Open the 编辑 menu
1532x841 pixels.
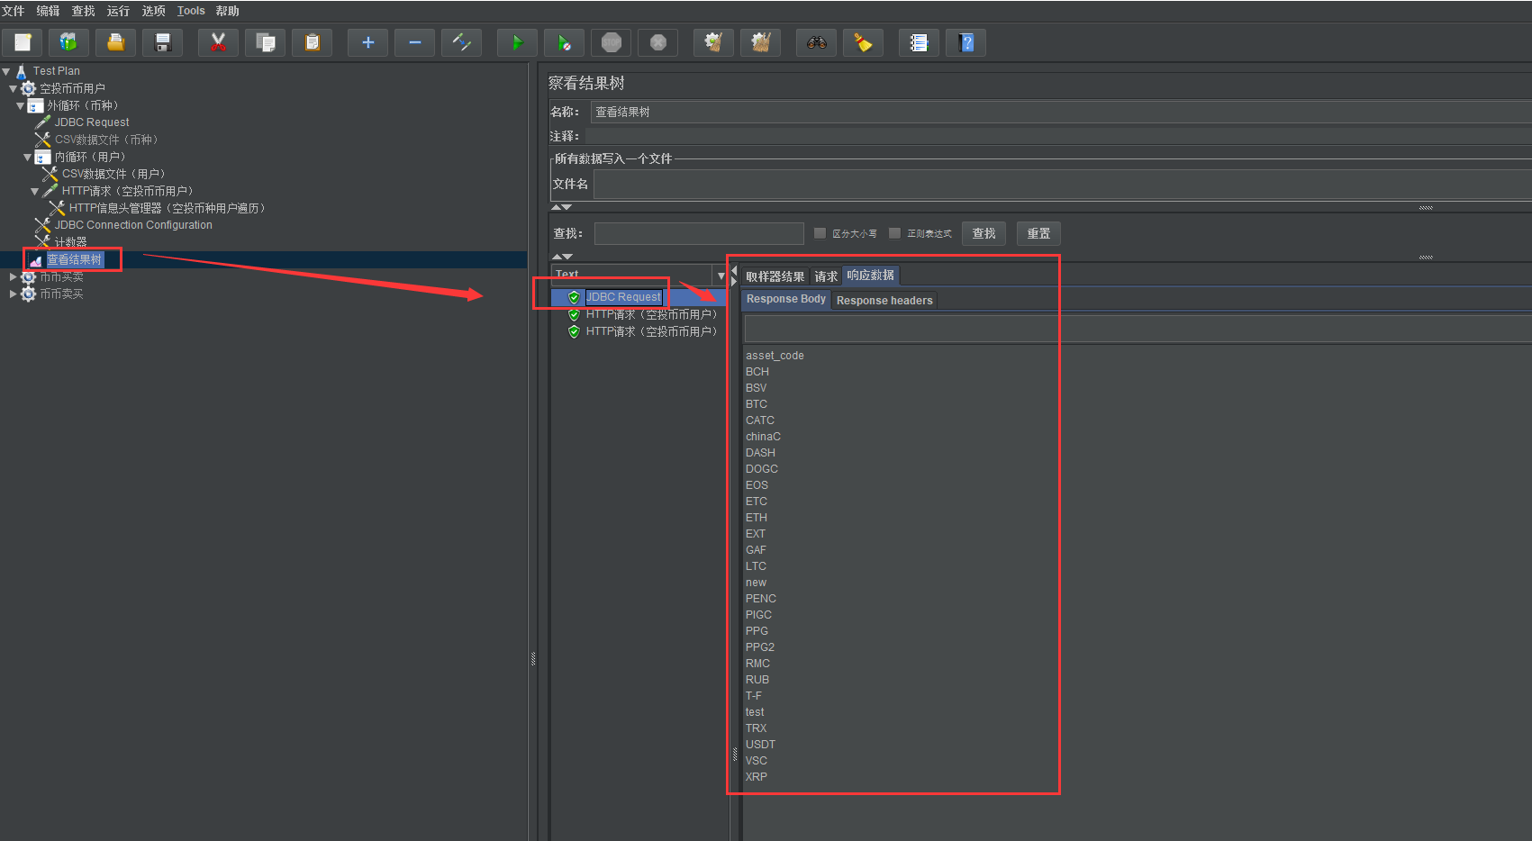tap(48, 11)
